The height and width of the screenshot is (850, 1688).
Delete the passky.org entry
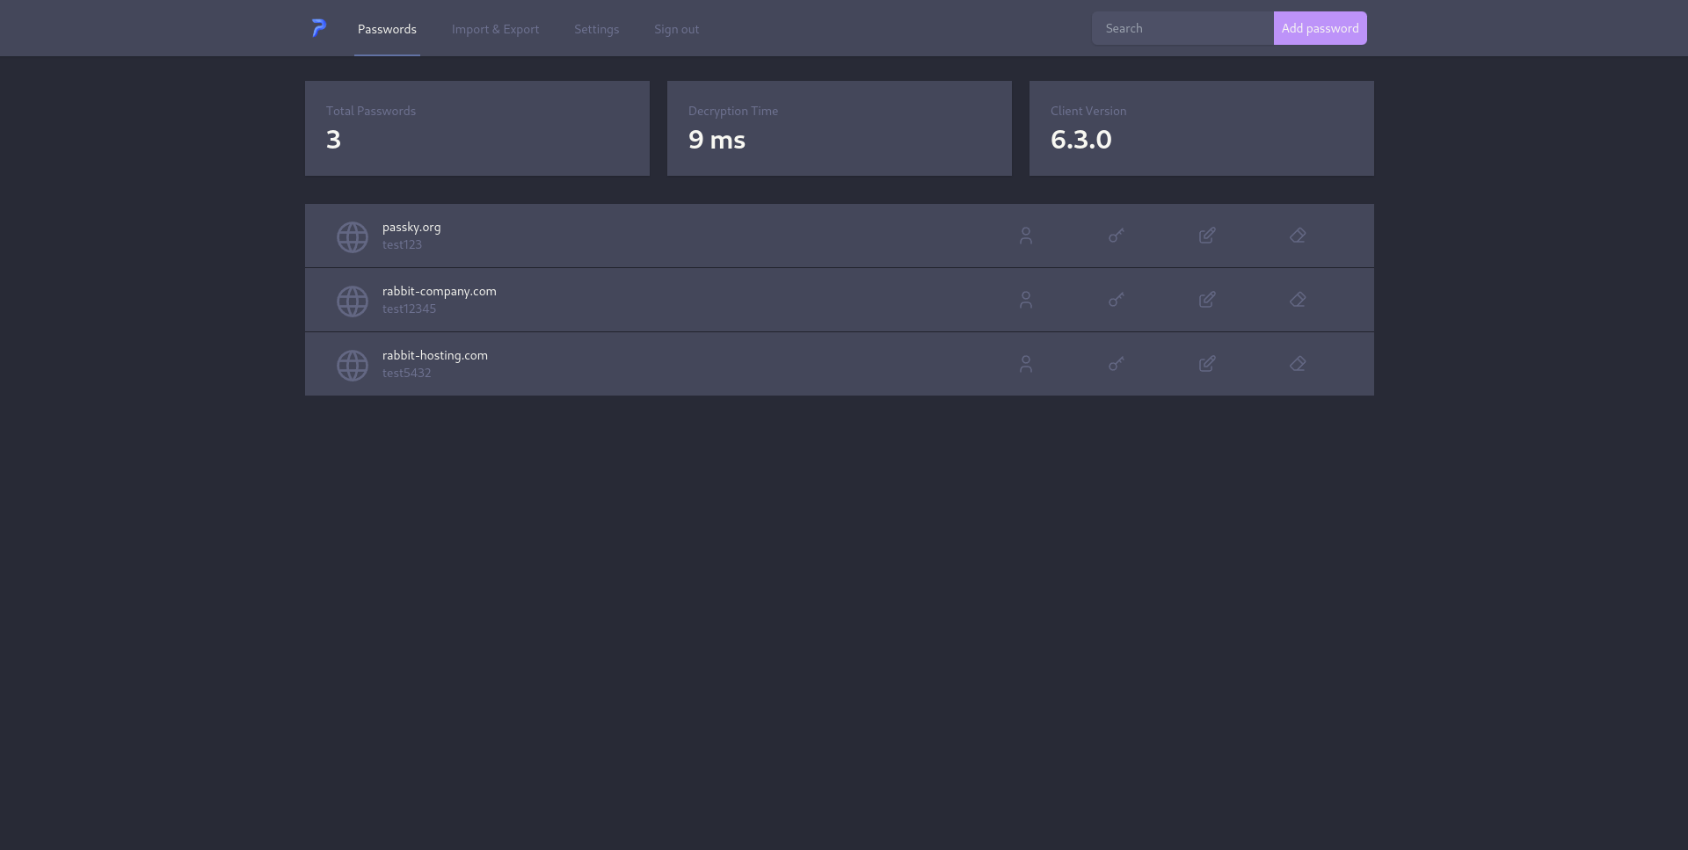tap(1299, 236)
